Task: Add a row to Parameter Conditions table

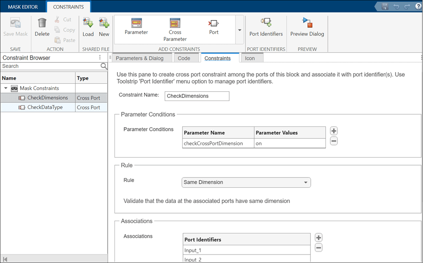Action: (x=334, y=131)
